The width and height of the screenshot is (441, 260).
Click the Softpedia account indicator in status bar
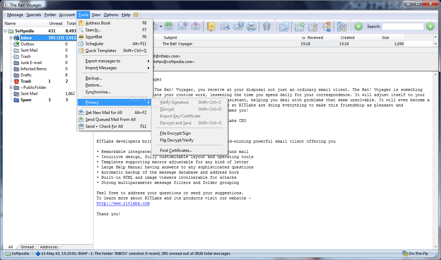point(18,253)
